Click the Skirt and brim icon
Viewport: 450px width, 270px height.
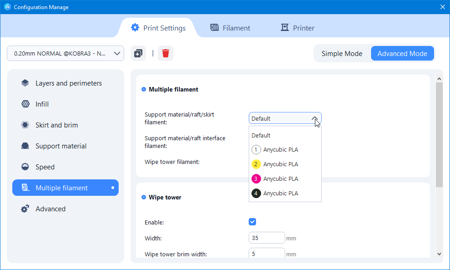point(25,125)
